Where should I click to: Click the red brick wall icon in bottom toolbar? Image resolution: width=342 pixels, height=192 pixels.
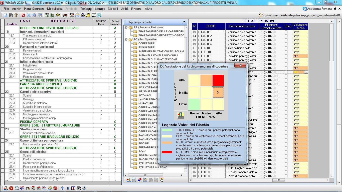coord(55,188)
